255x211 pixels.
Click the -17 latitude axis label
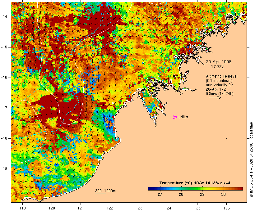4,108
